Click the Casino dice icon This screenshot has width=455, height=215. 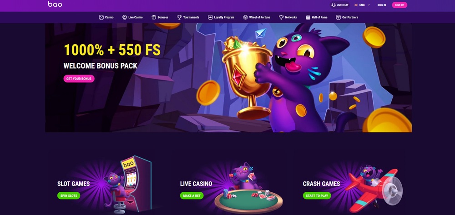(x=101, y=17)
